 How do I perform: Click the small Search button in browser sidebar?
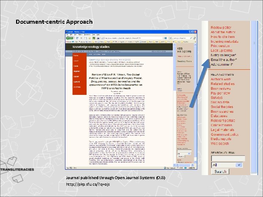pos(181,156)
